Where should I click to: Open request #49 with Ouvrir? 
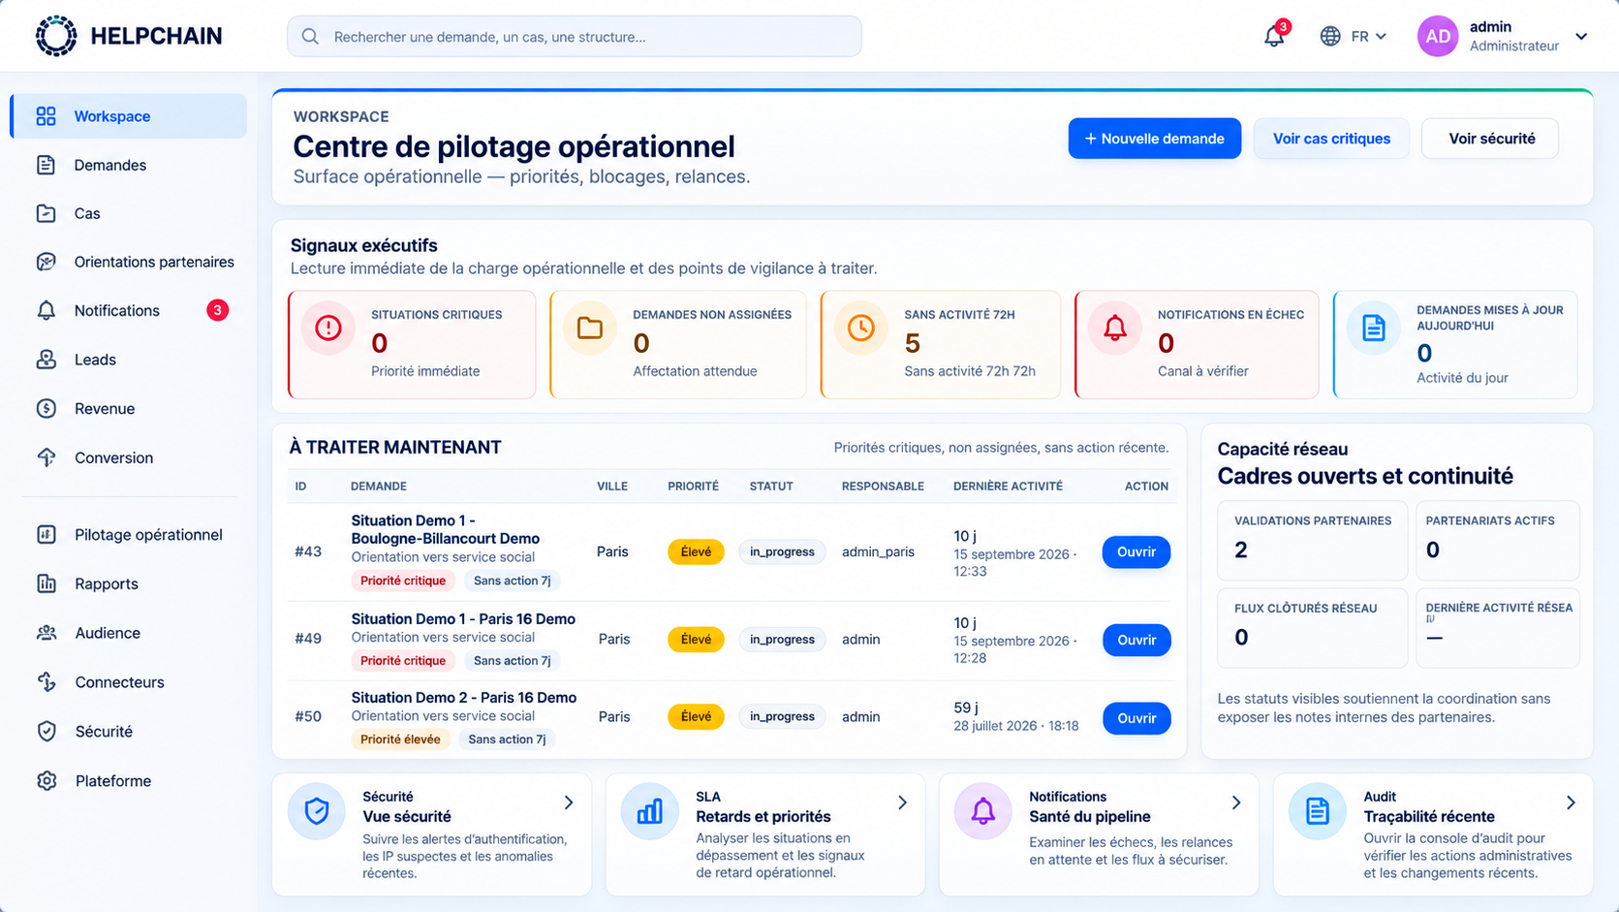pos(1136,640)
